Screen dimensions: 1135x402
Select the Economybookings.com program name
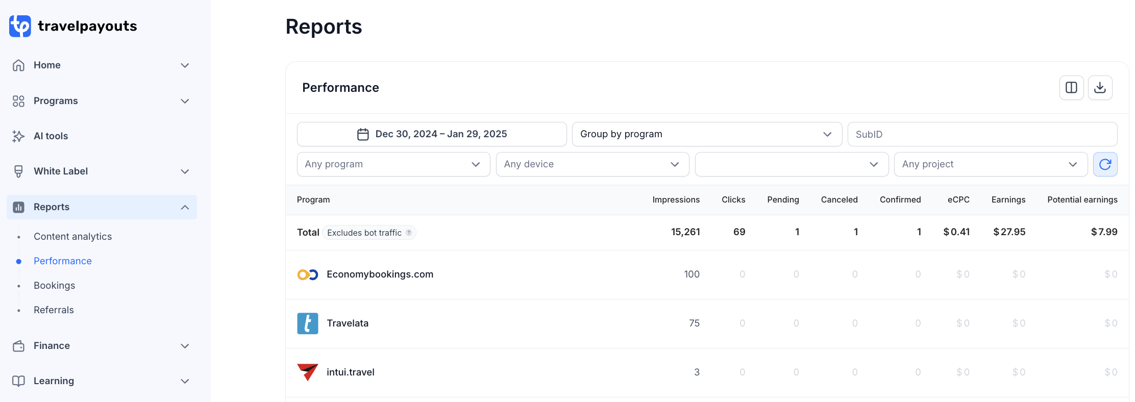coord(380,274)
